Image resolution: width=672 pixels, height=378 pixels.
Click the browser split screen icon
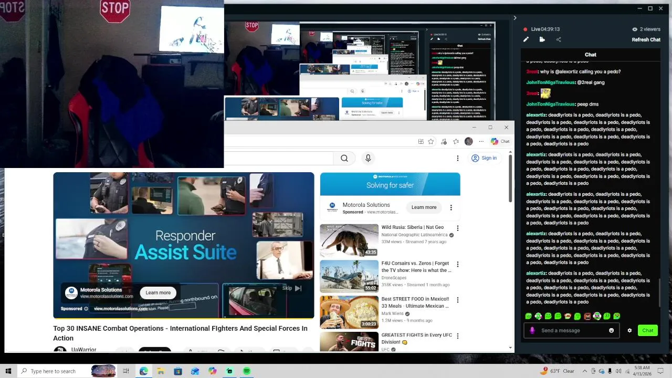pos(421,141)
